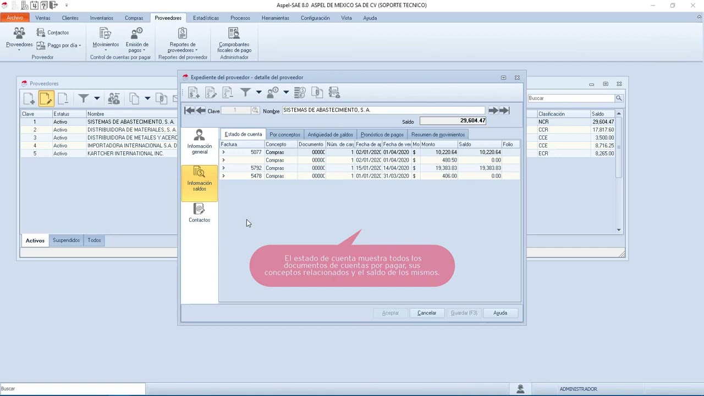Open the Estadísticas ribbon tab
Screen dimensions: 704x396
coord(206,18)
